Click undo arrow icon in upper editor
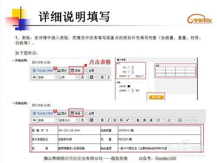 click(x=34, y=77)
